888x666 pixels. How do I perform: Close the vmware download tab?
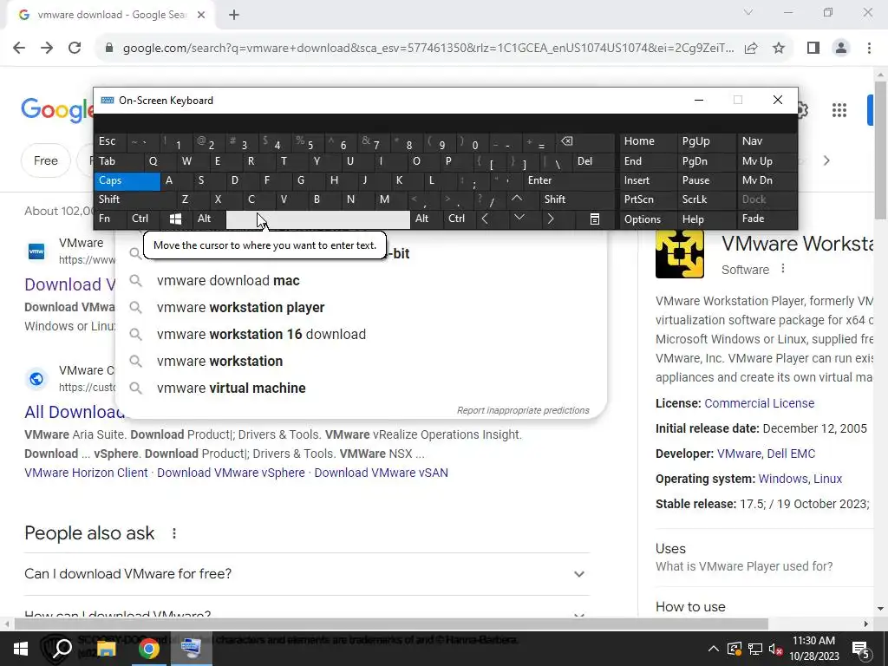(x=201, y=15)
